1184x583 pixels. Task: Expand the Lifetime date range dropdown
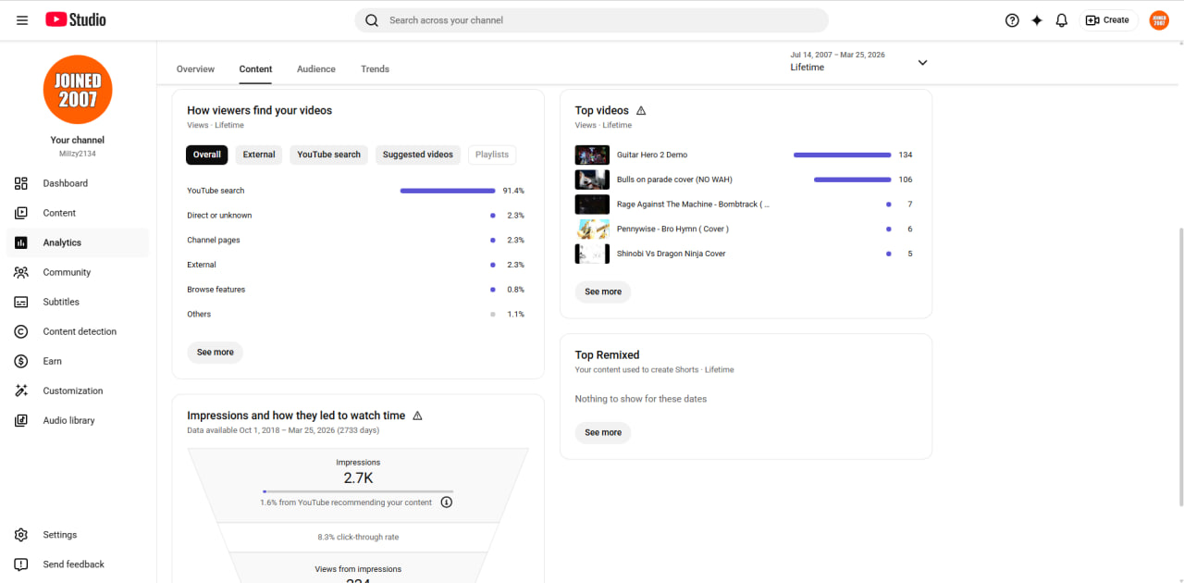922,62
